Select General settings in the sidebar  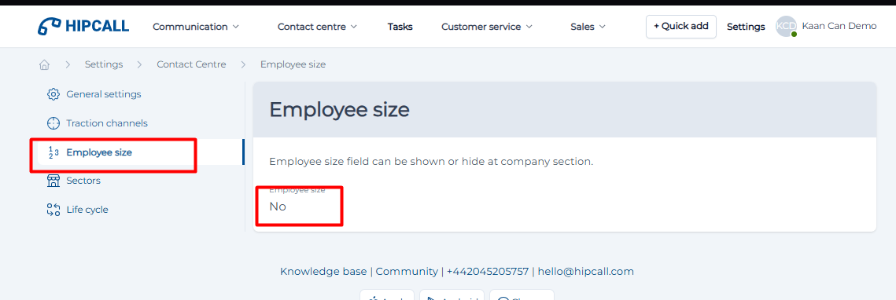[x=103, y=94]
